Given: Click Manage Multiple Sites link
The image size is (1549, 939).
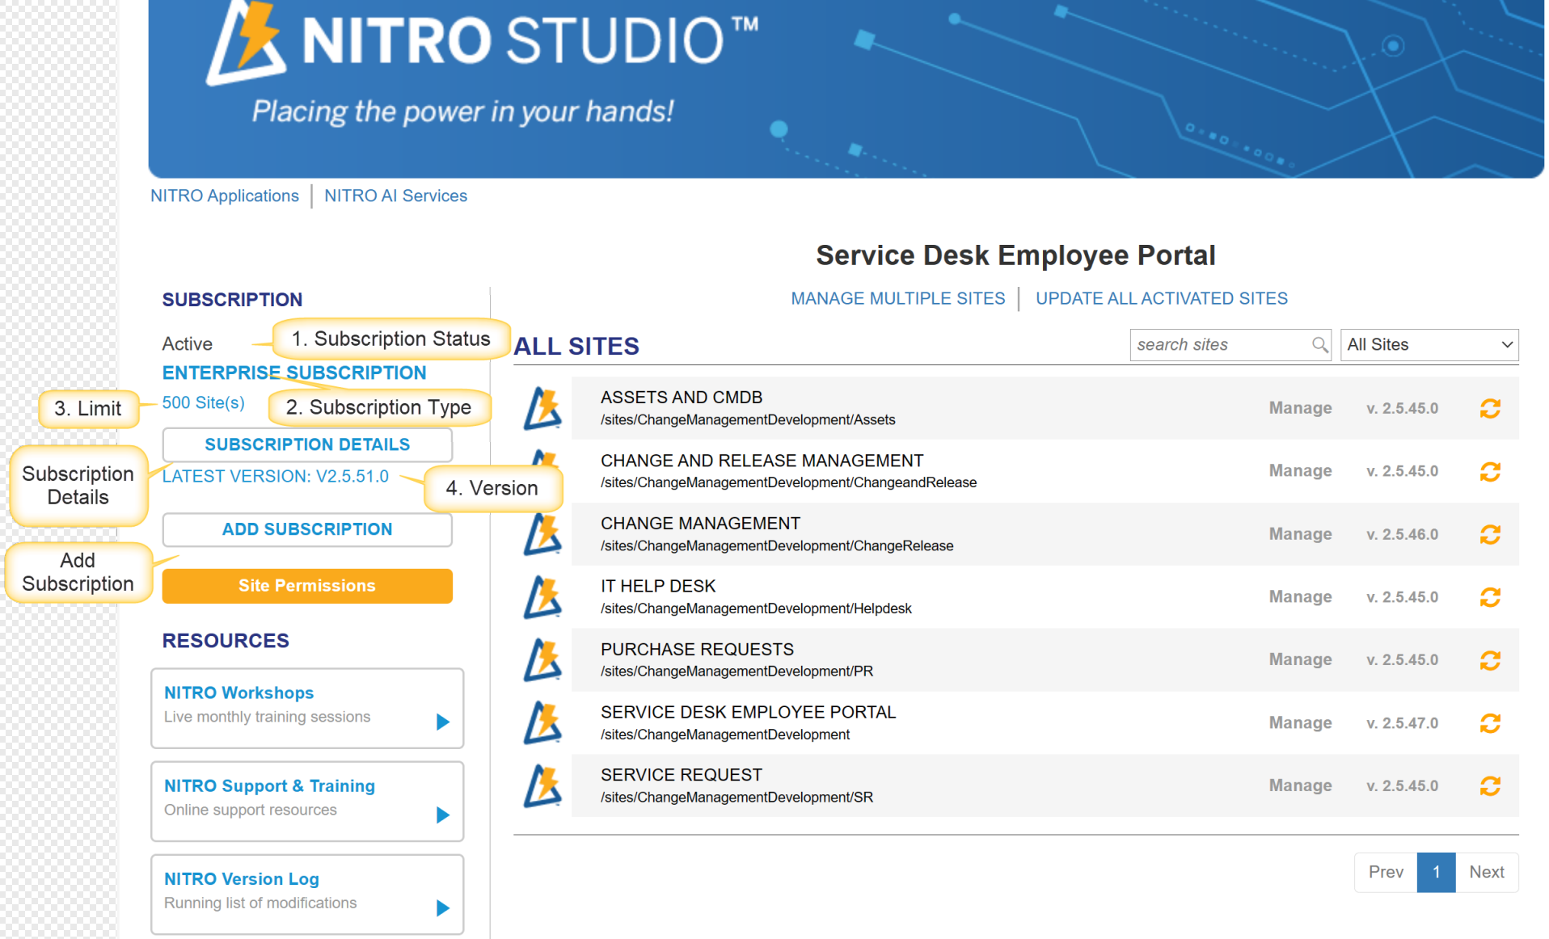Looking at the screenshot, I should point(897,299).
